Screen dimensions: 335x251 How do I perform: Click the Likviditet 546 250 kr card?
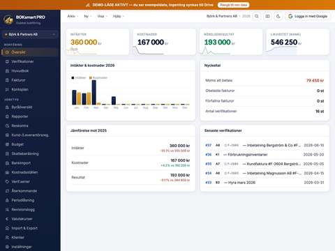(x=298, y=42)
